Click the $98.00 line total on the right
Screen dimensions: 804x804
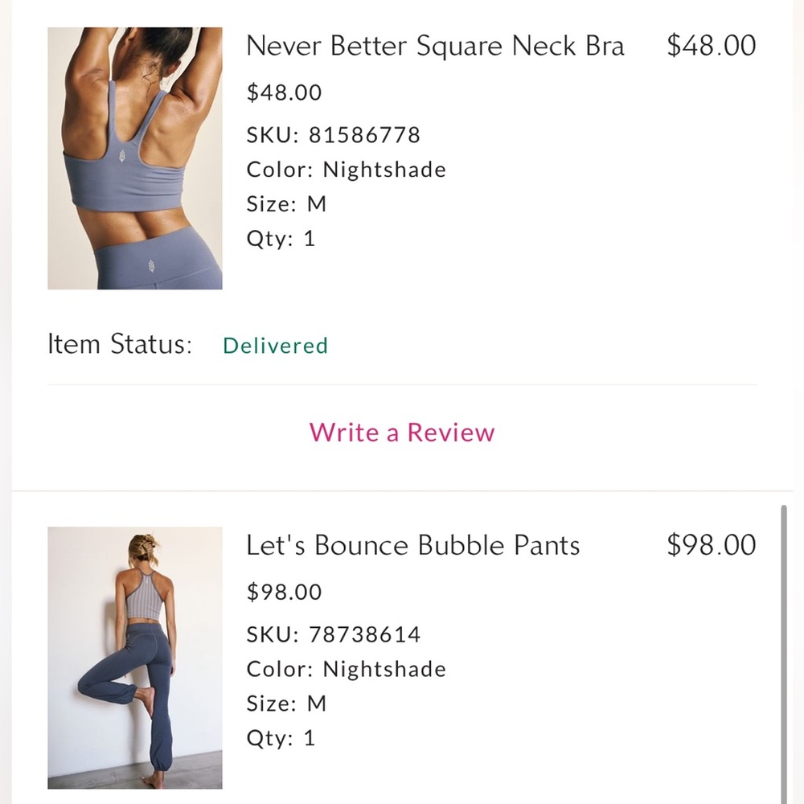pyautogui.click(x=712, y=545)
